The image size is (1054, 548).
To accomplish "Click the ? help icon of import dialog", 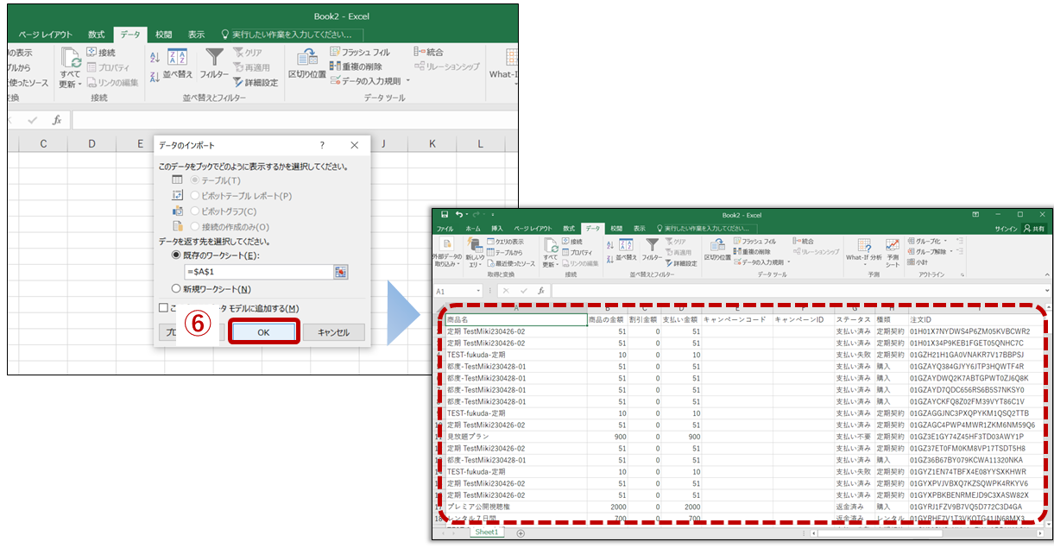I will click(x=322, y=146).
